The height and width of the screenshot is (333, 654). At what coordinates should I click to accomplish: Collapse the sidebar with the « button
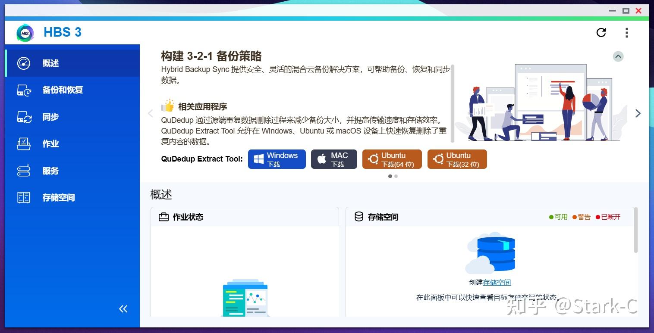point(123,308)
